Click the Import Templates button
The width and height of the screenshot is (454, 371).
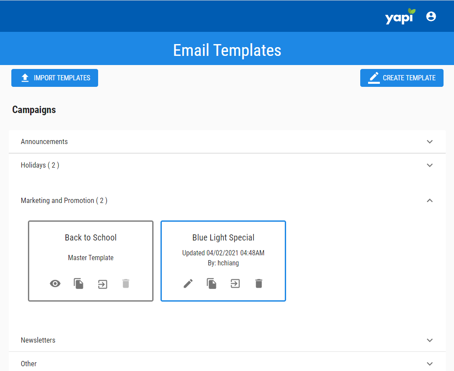pos(55,78)
